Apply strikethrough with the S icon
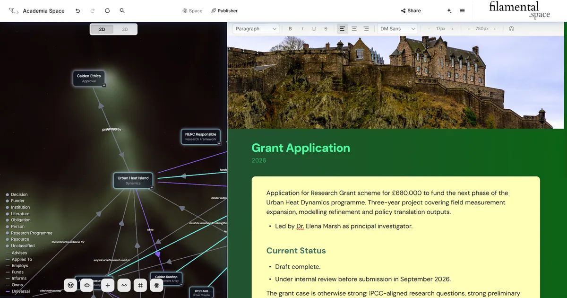567x298 pixels. (x=326, y=29)
